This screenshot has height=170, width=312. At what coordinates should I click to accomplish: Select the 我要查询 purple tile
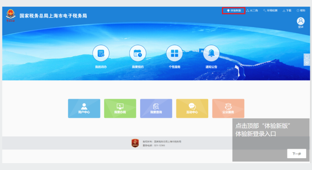156,108
